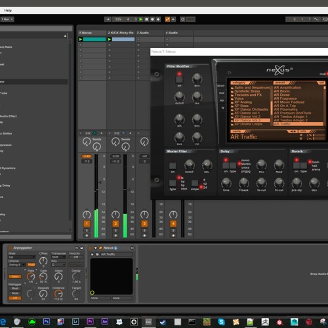The image size is (328, 328).
Task: Adjust the track 1 pan knob
Action: point(87,215)
